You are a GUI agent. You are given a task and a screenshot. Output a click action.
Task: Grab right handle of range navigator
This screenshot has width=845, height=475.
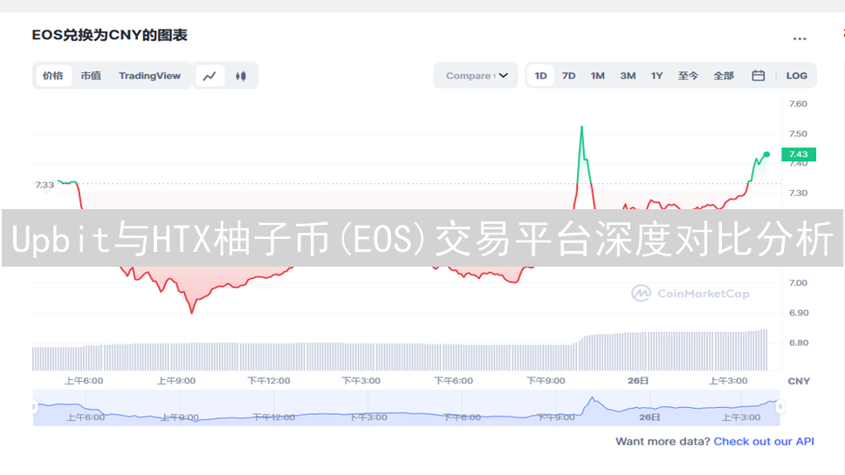[780, 407]
